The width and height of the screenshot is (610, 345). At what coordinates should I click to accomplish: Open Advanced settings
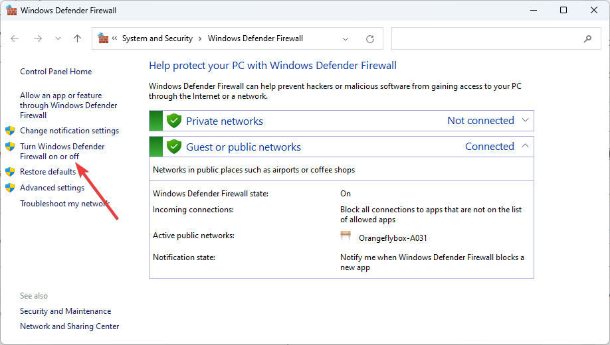(52, 188)
